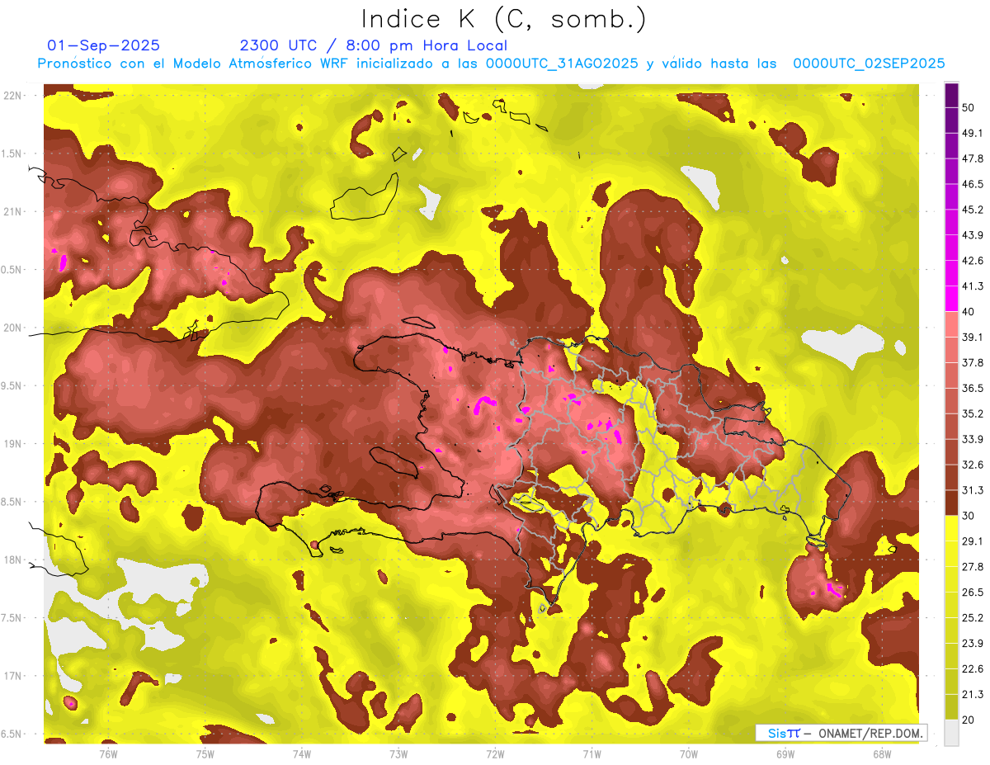Click the 'Indice K (C, somb.)' title
This screenshot has width=990, height=765.
point(504,19)
